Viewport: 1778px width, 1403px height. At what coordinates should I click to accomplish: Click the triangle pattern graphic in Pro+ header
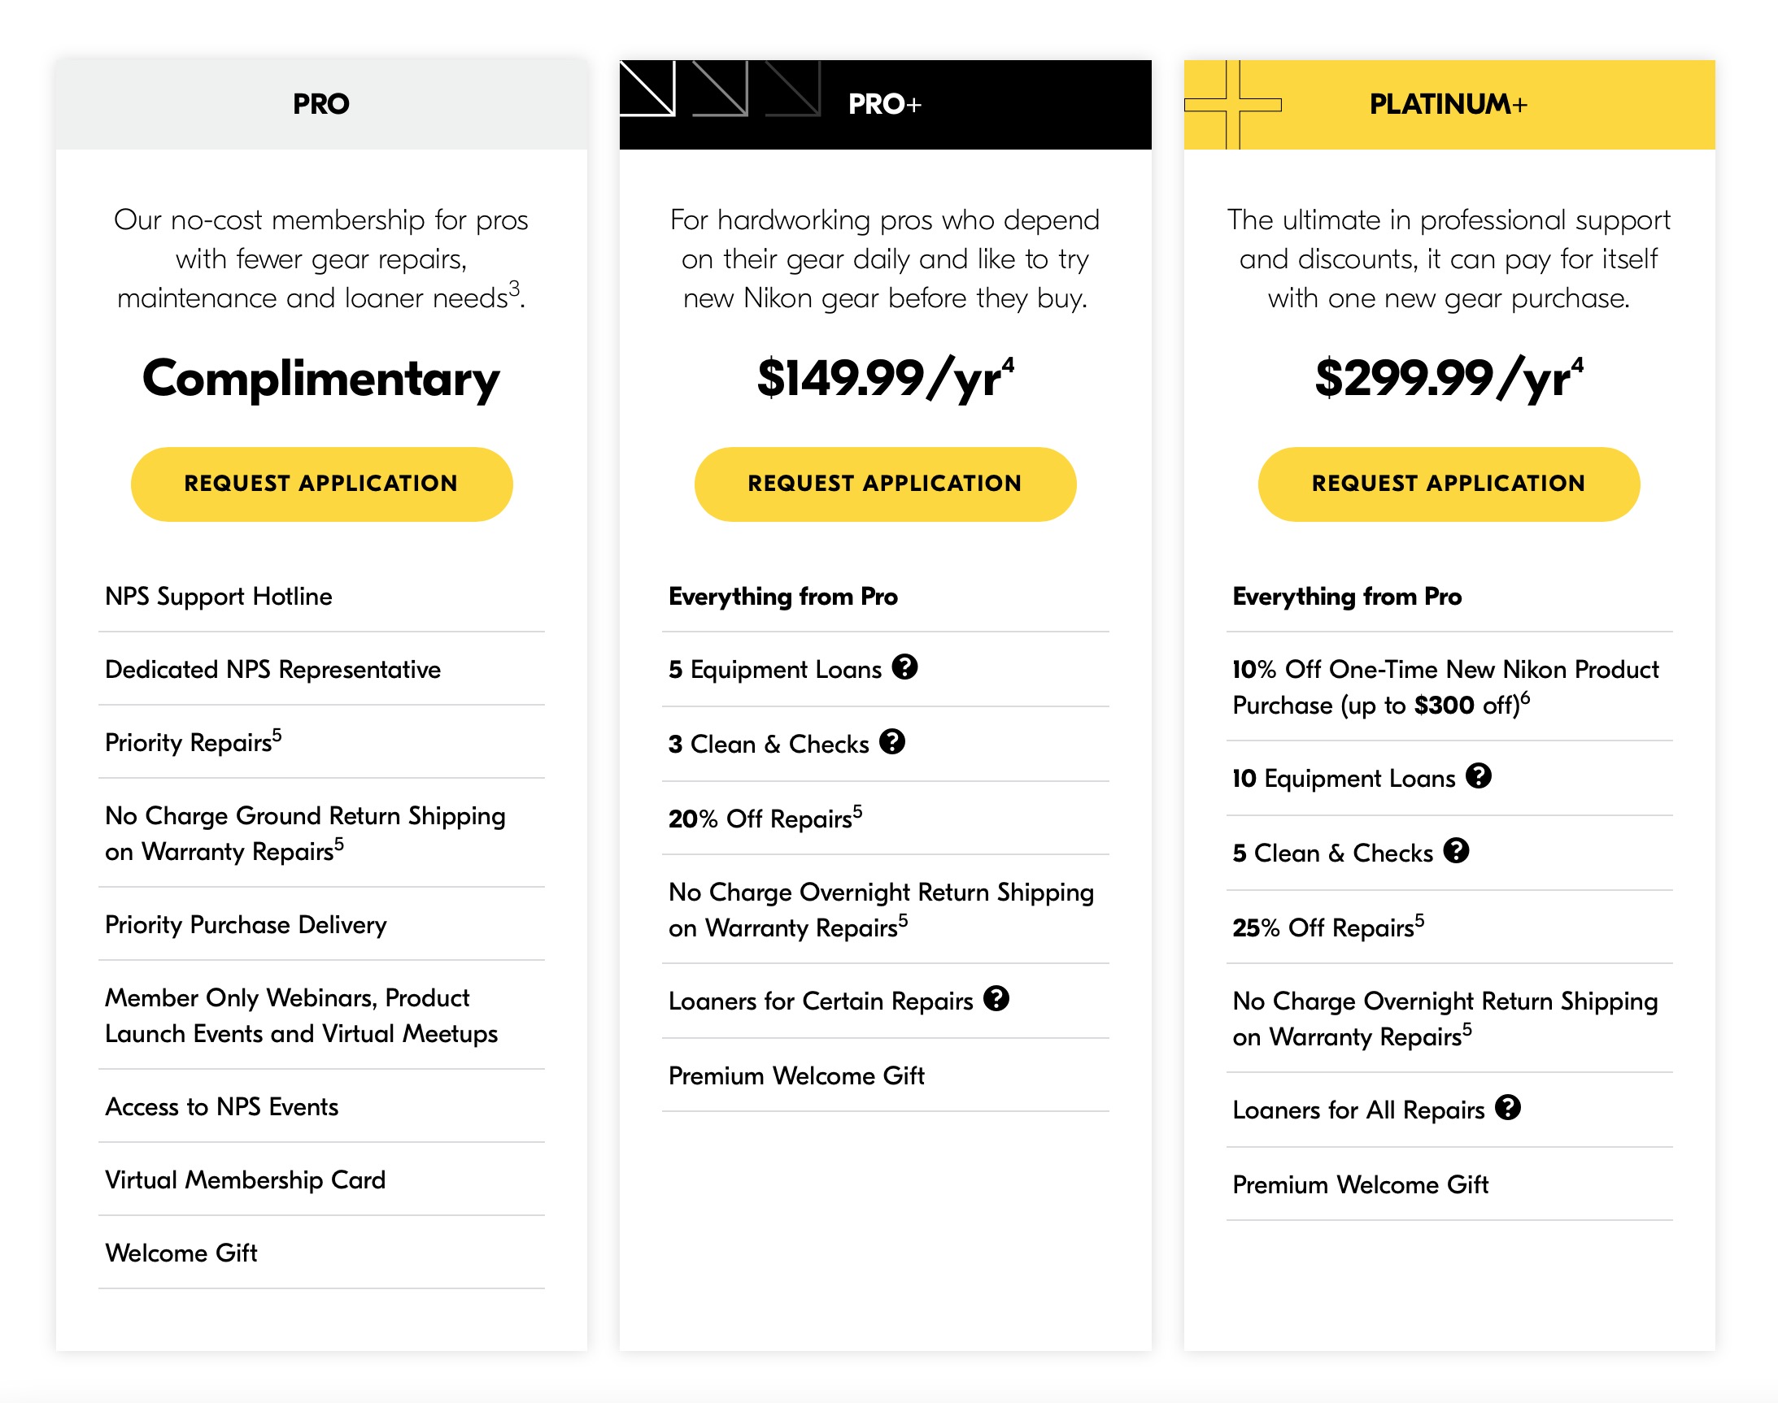tap(720, 89)
